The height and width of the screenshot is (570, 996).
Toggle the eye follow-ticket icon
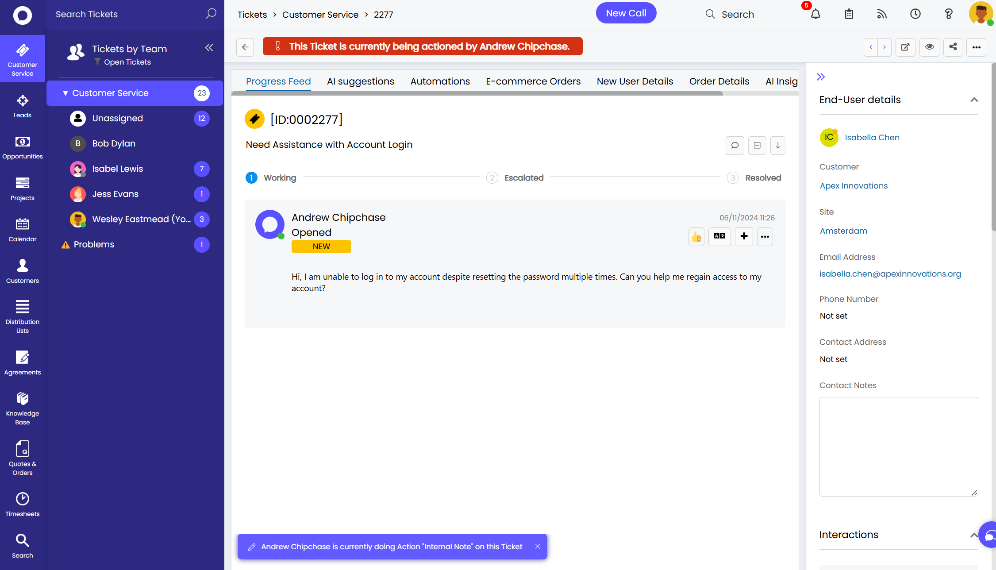pos(929,47)
